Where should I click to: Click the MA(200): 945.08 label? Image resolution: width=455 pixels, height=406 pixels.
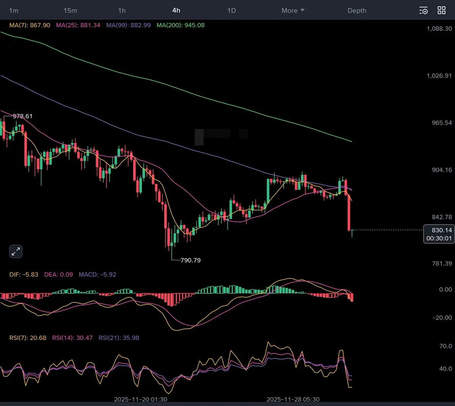180,25
